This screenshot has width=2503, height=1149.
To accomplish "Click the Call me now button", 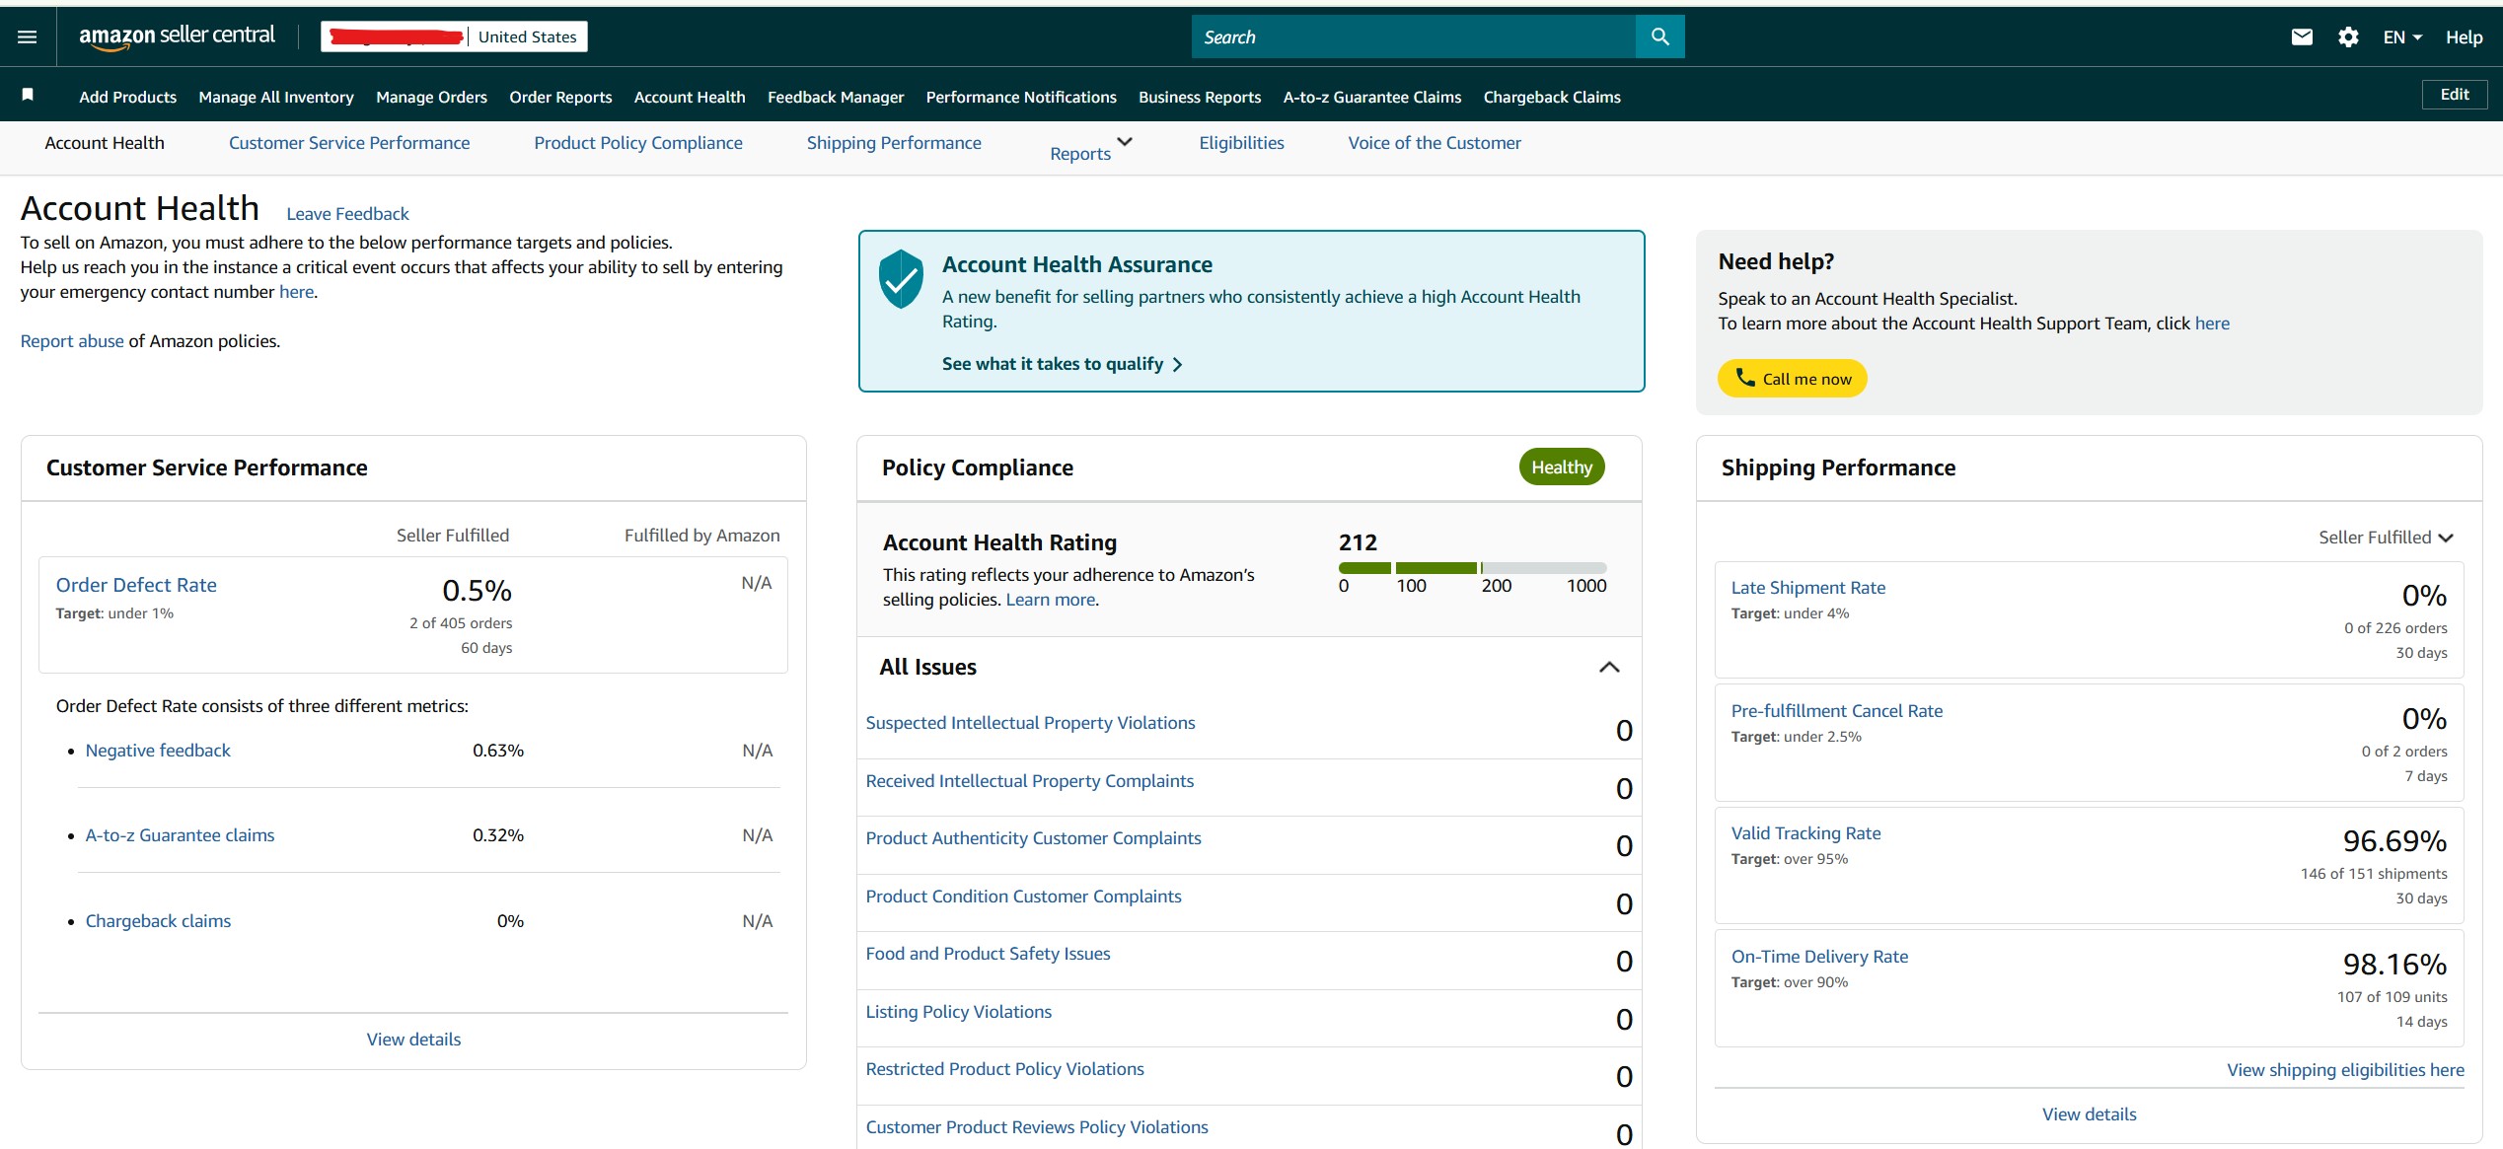I will [1792, 379].
